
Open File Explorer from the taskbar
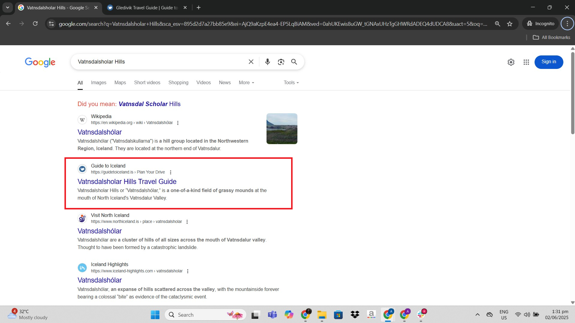[x=322, y=315]
